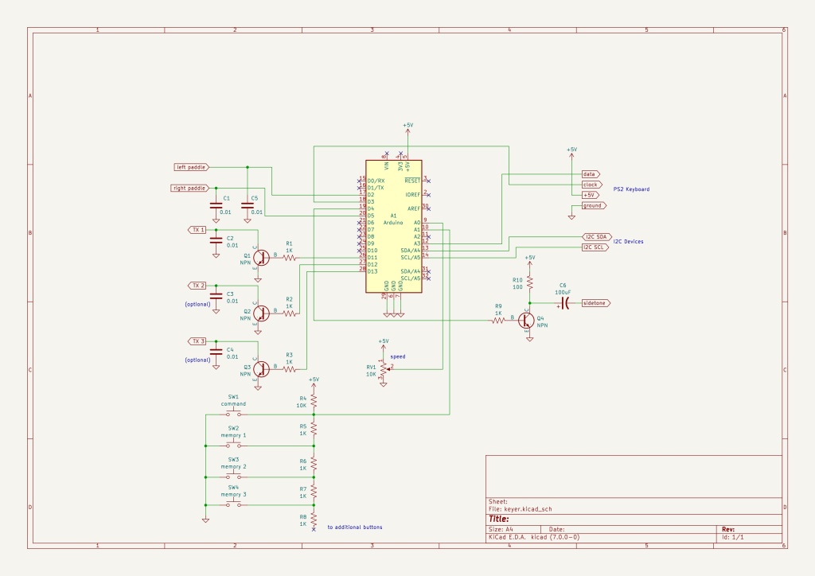This screenshot has height=576, width=815.
Task: Select the R10 100 ohm resistor
Action: pos(530,282)
